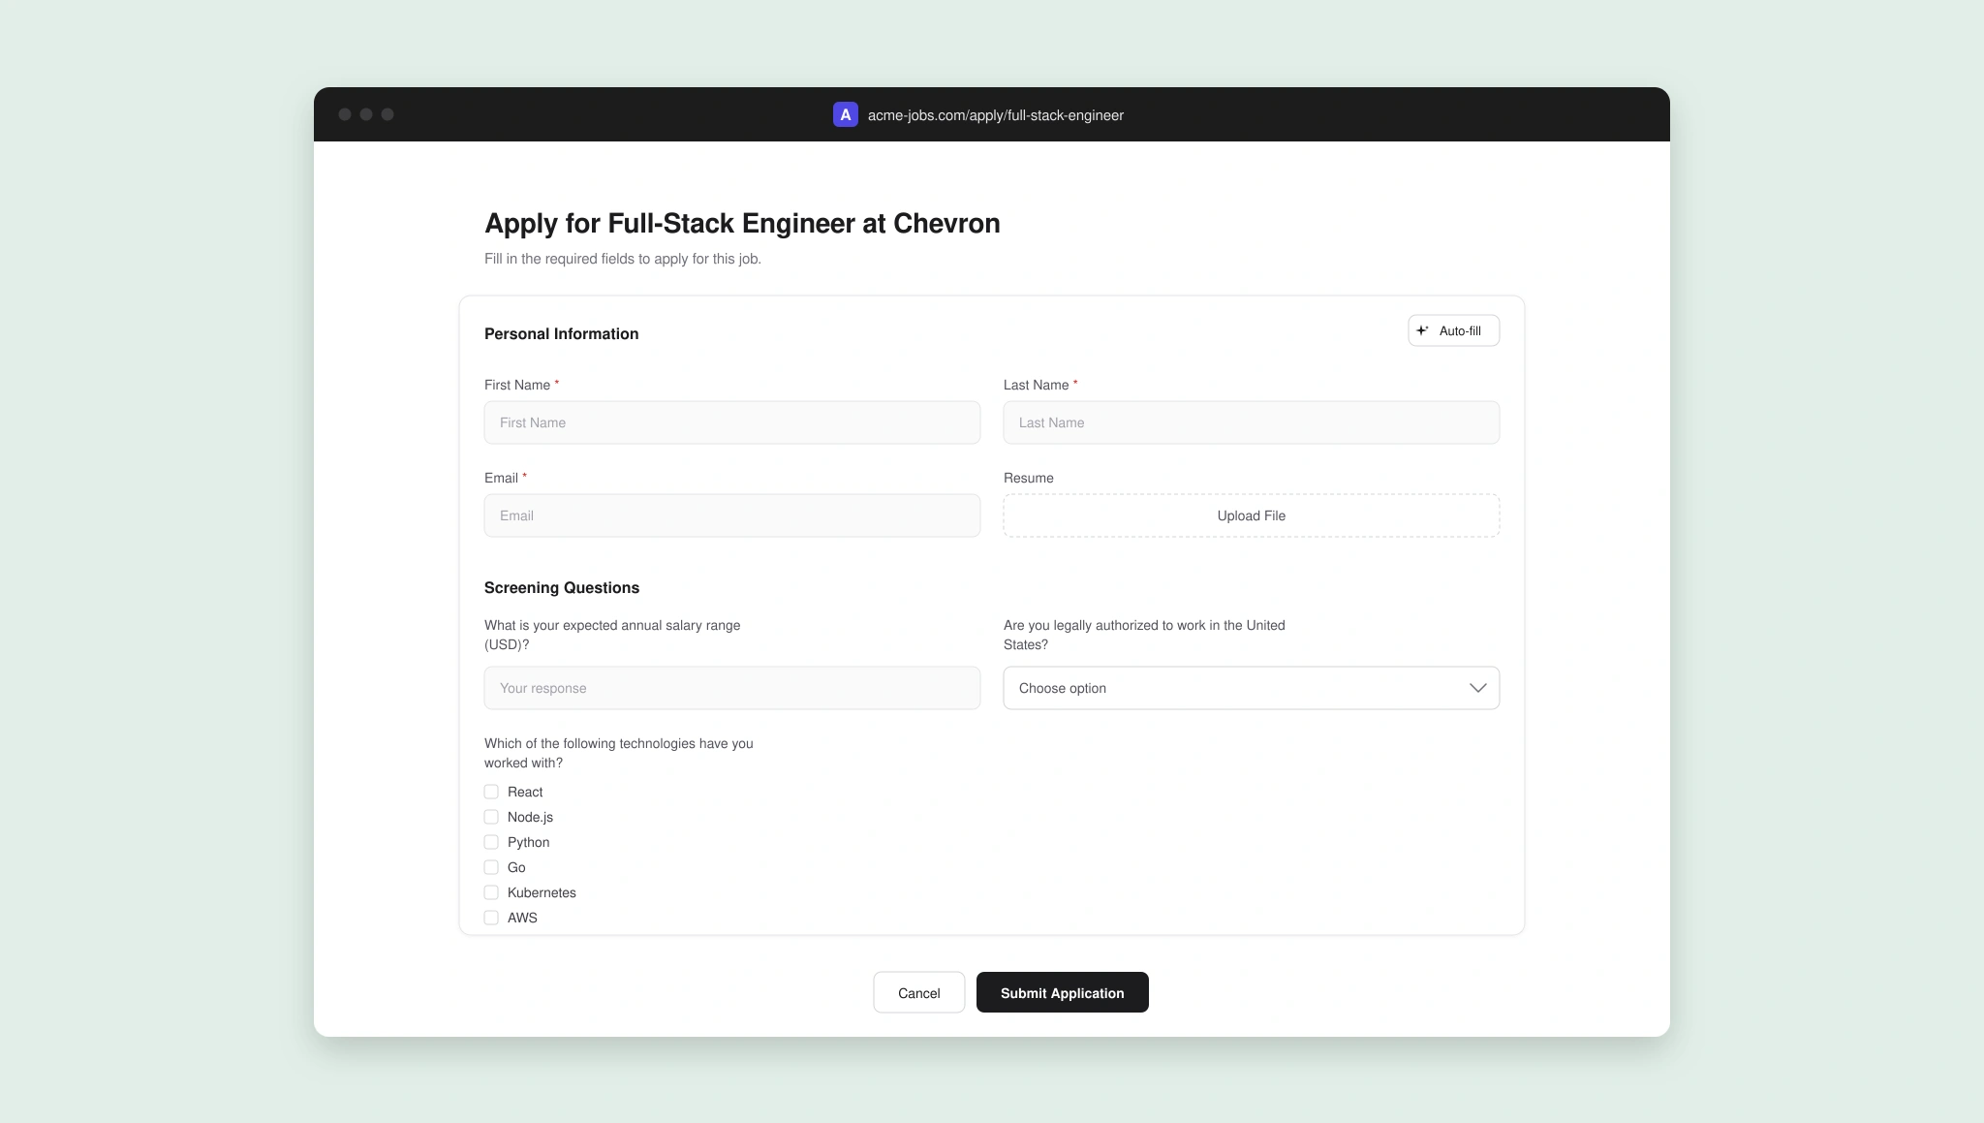Click the salary range response field
This screenshot has height=1123, width=1984.
click(732, 688)
